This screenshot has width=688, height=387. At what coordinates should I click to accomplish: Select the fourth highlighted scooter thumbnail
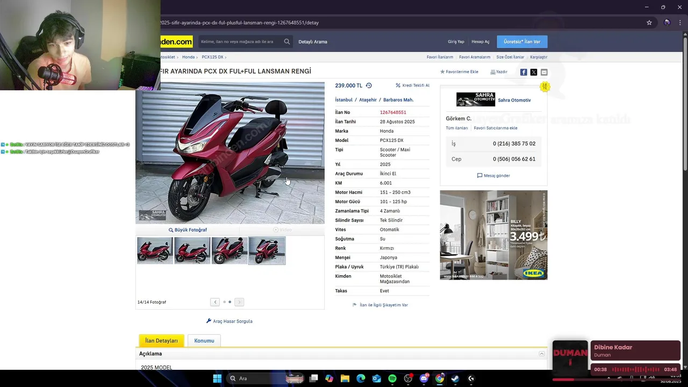pos(267,250)
